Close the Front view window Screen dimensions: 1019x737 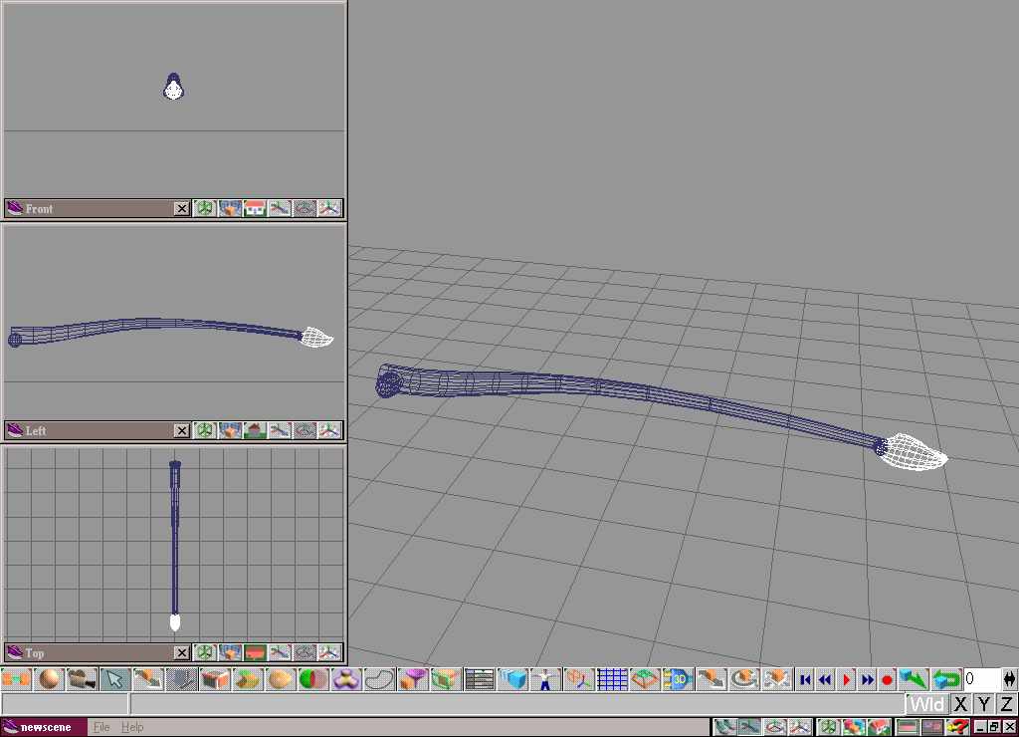coord(182,209)
